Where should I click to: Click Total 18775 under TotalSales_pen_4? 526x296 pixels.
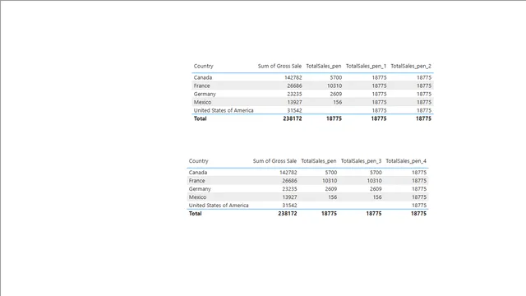[x=418, y=214]
